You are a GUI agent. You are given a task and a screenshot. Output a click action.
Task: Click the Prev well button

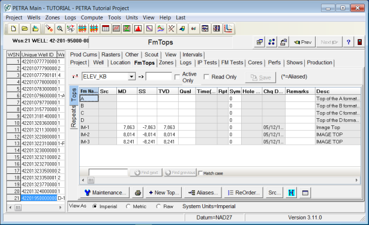click(303, 42)
